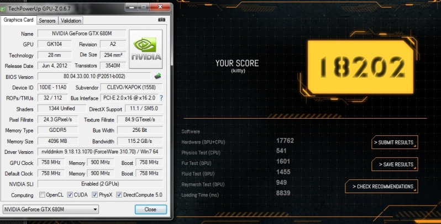This screenshot has width=441, height=224.
Task: Click the Technology field showing 28 nm
Action: [x=55, y=55]
